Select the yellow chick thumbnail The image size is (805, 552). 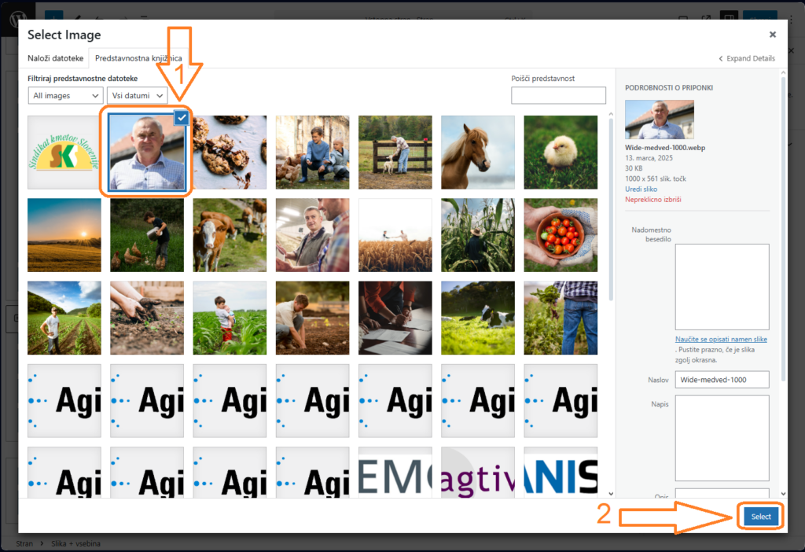coord(561,152)
